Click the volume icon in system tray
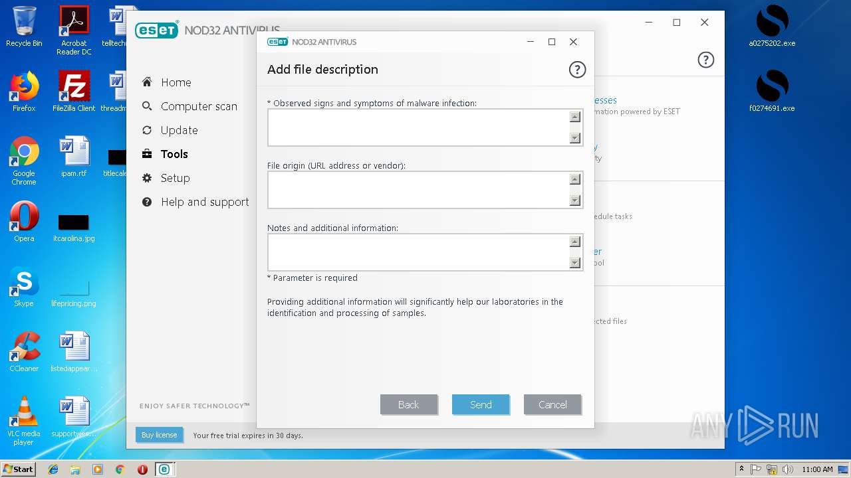Viewport: 851px width, 478px height. [x=788, y=469]
